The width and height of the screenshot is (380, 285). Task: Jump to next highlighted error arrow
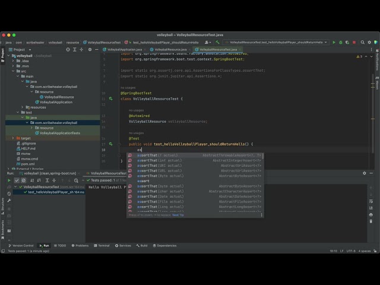372,56
